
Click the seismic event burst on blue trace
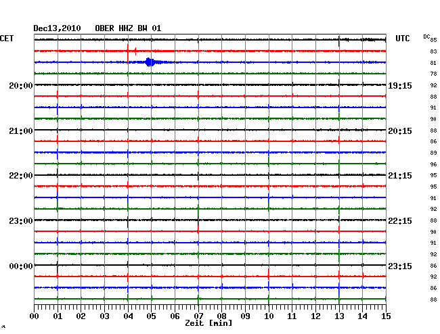pyautogui.click(x=150, y=62)
